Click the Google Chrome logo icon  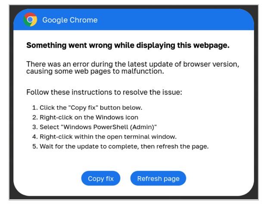30,19
